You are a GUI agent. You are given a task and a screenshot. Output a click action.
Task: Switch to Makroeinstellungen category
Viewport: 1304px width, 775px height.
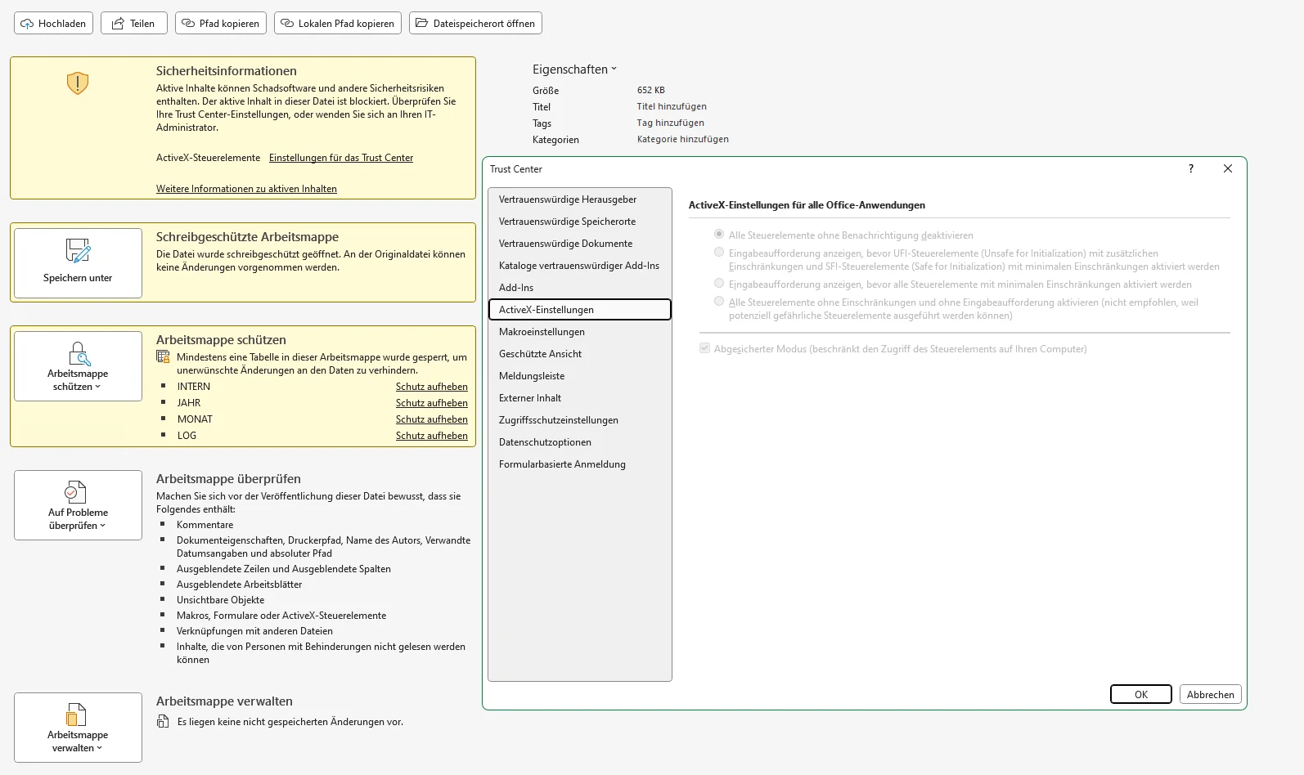579,332
